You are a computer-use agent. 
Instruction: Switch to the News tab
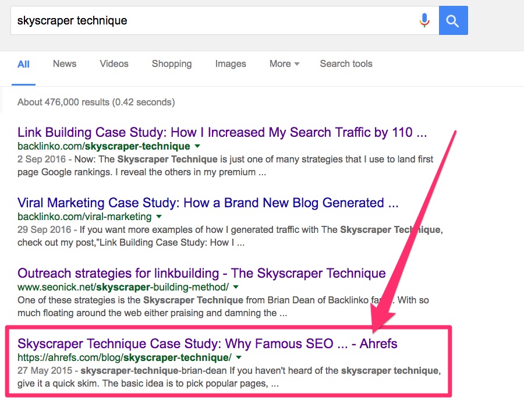pos(65,63)
